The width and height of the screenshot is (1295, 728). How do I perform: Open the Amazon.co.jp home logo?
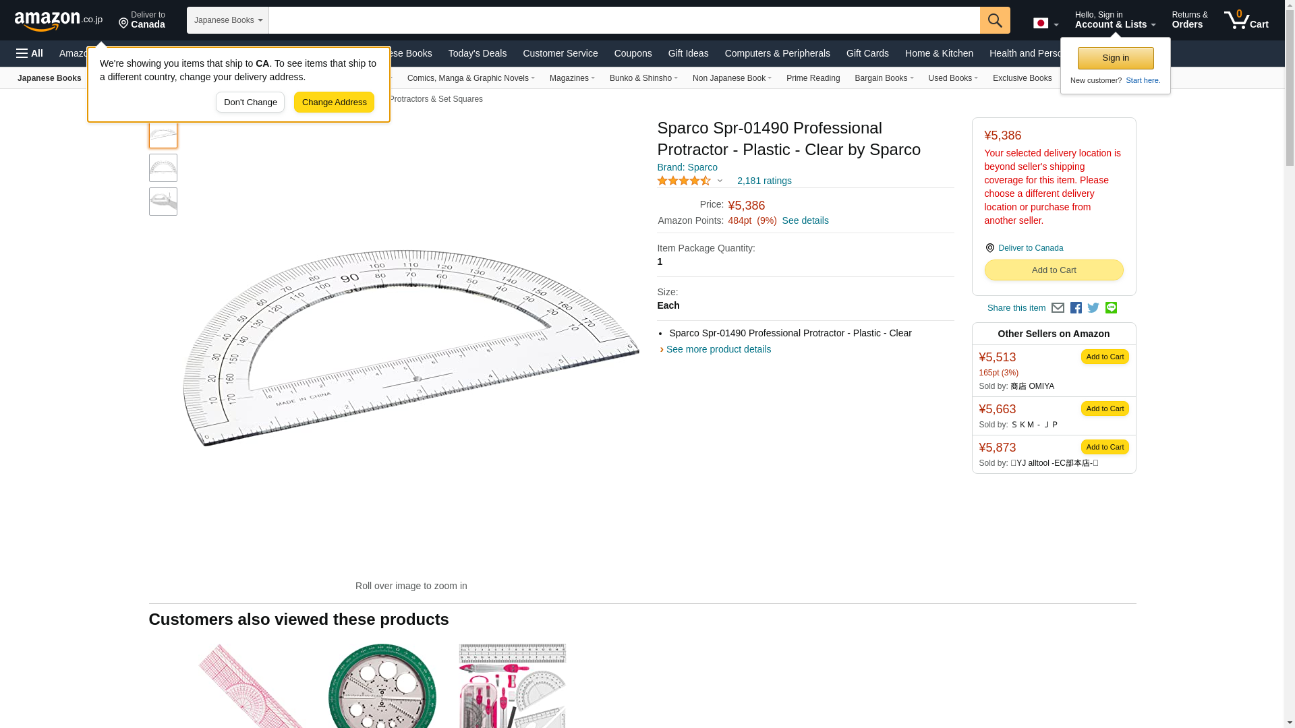coord(58,20)
